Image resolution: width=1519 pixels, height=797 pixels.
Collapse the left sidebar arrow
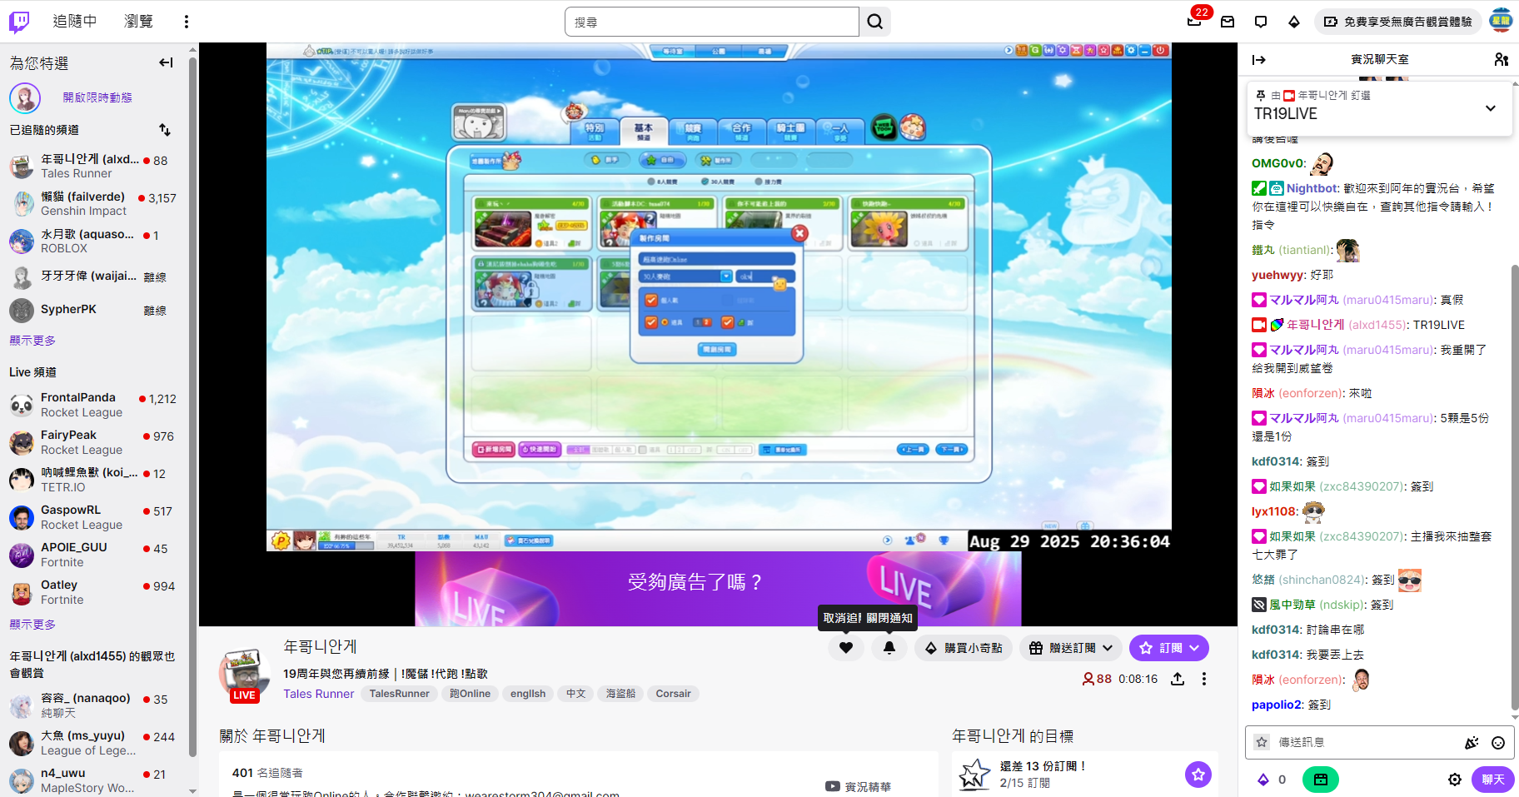pyautogui.click(x=166, y=62)
